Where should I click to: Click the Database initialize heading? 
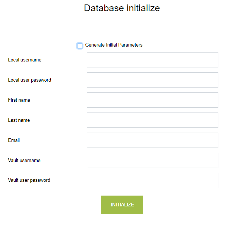click(122, 8)
